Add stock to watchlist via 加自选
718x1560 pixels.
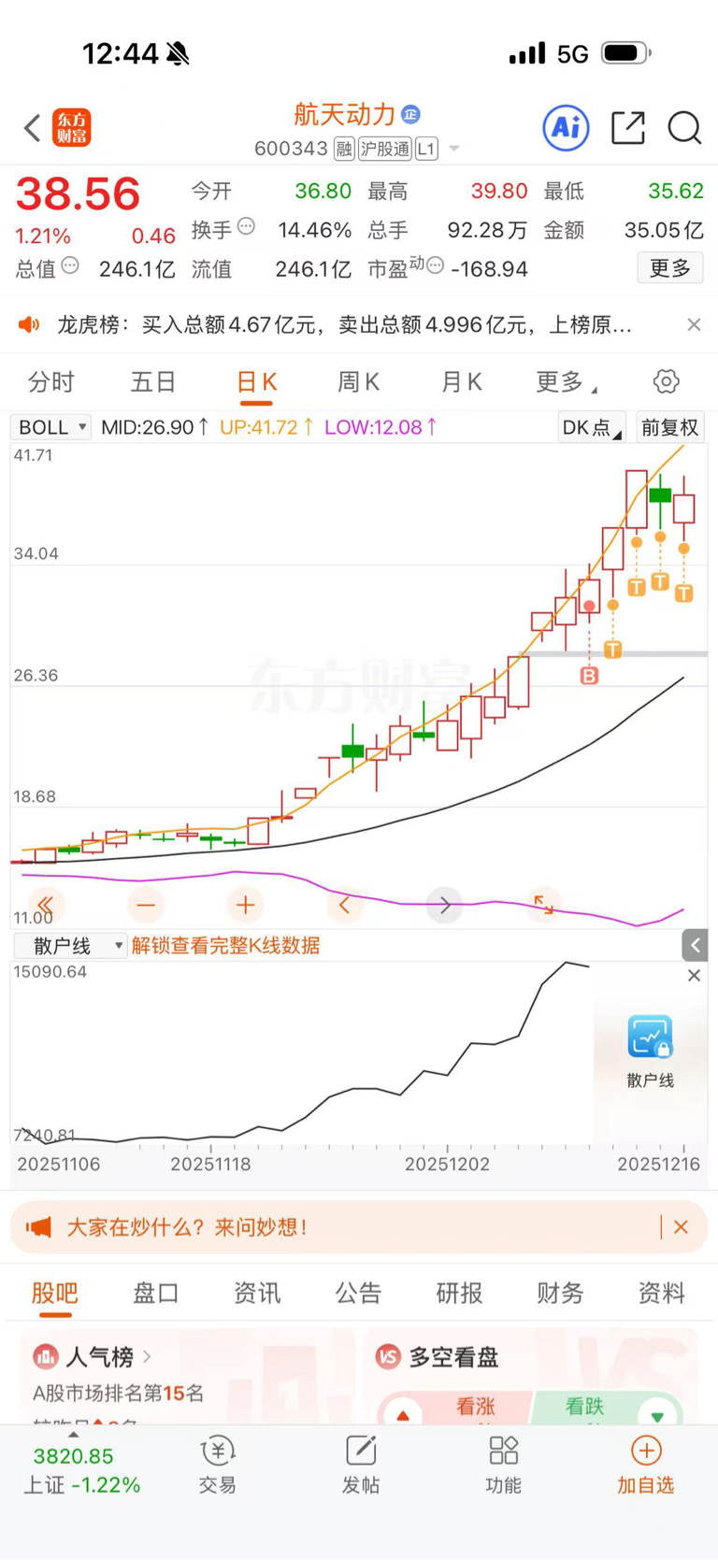(x=646, y=1465)
